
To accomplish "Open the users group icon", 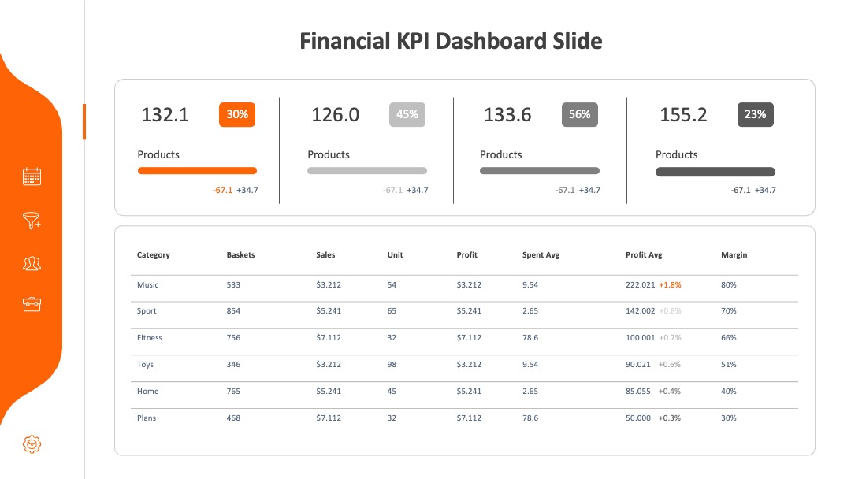I will [32, 264].
